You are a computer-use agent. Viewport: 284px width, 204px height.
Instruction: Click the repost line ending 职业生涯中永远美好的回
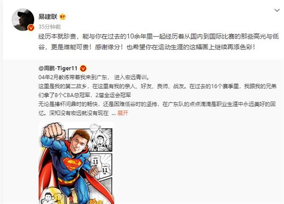tap(157, 104)
